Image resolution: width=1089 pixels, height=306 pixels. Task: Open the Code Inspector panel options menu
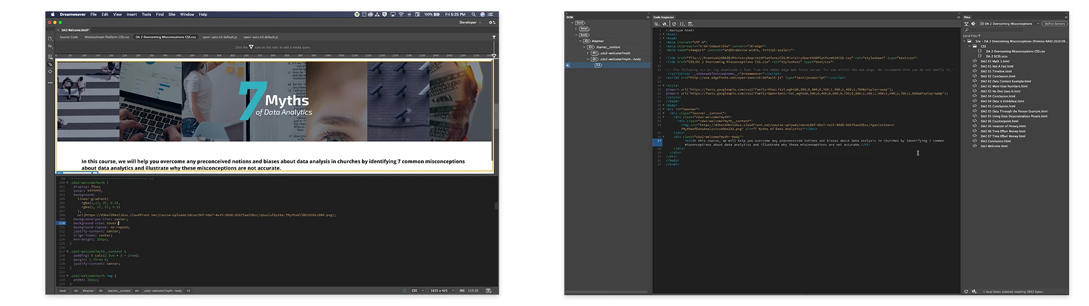point(959,17)
